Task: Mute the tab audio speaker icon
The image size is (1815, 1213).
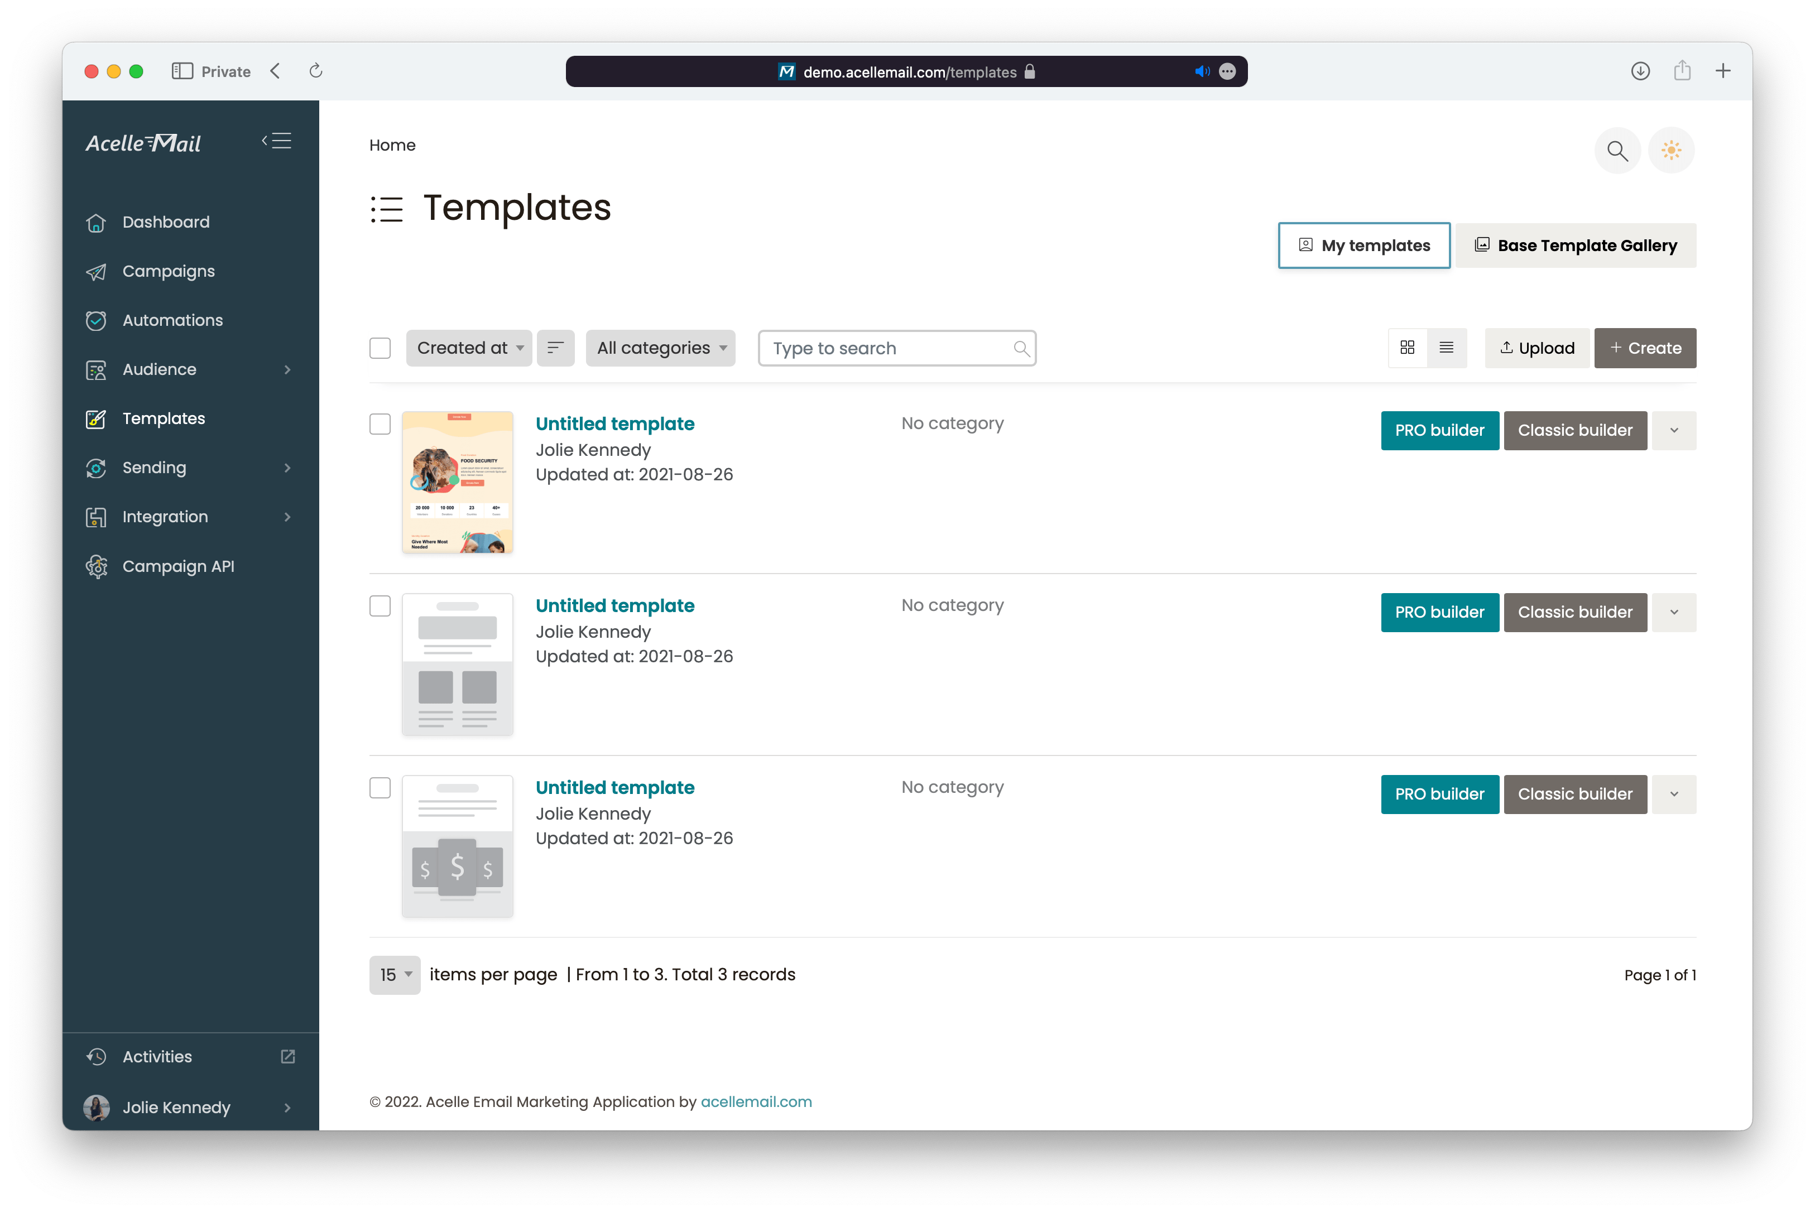Action: 1202,71
